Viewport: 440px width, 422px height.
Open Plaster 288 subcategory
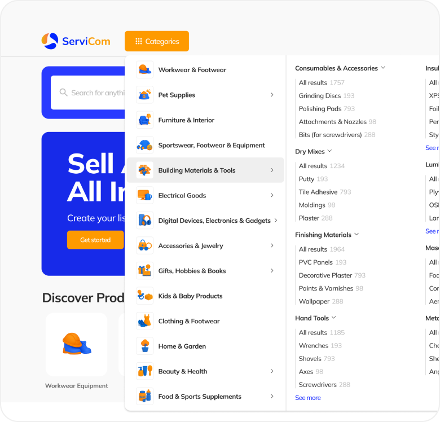[x=316, y=218]
